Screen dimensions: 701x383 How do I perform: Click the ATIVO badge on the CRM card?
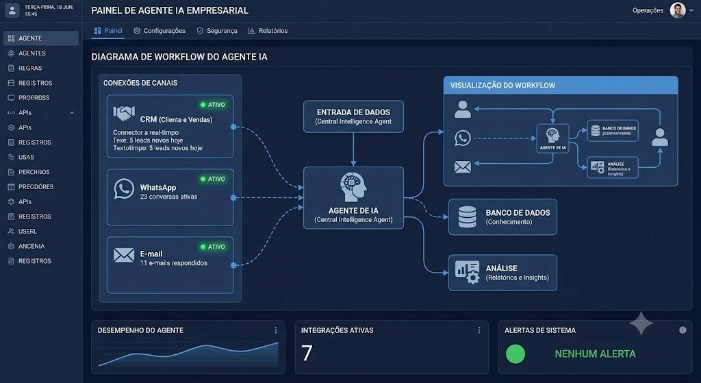pyautogui.click(x=213, y=105)
